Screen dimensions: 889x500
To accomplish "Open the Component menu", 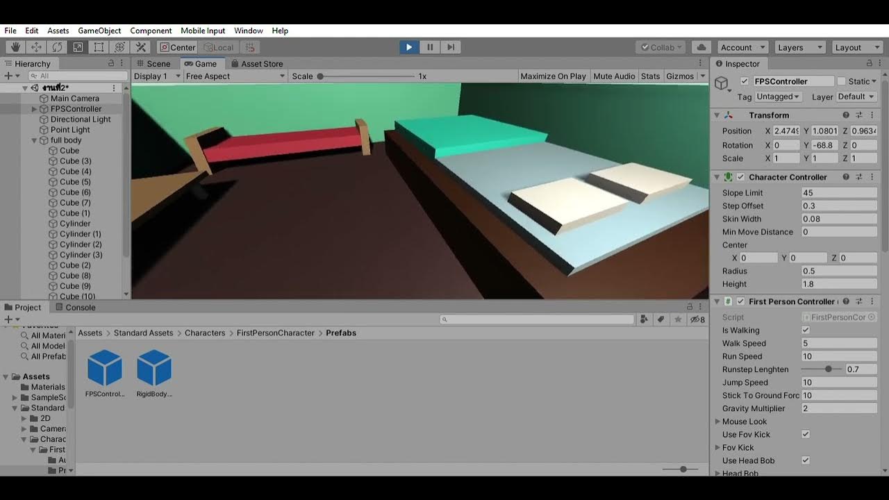I will tap(151, 31).
